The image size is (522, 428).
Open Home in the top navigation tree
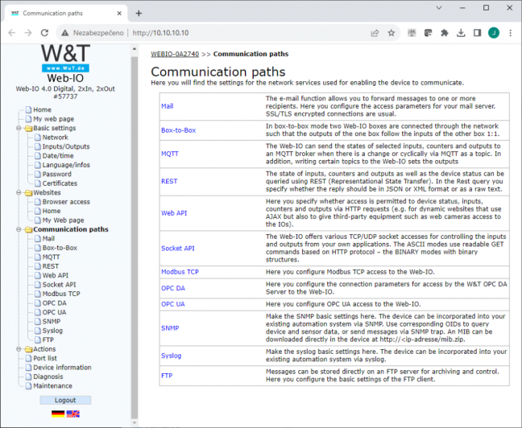pos(42,109)
